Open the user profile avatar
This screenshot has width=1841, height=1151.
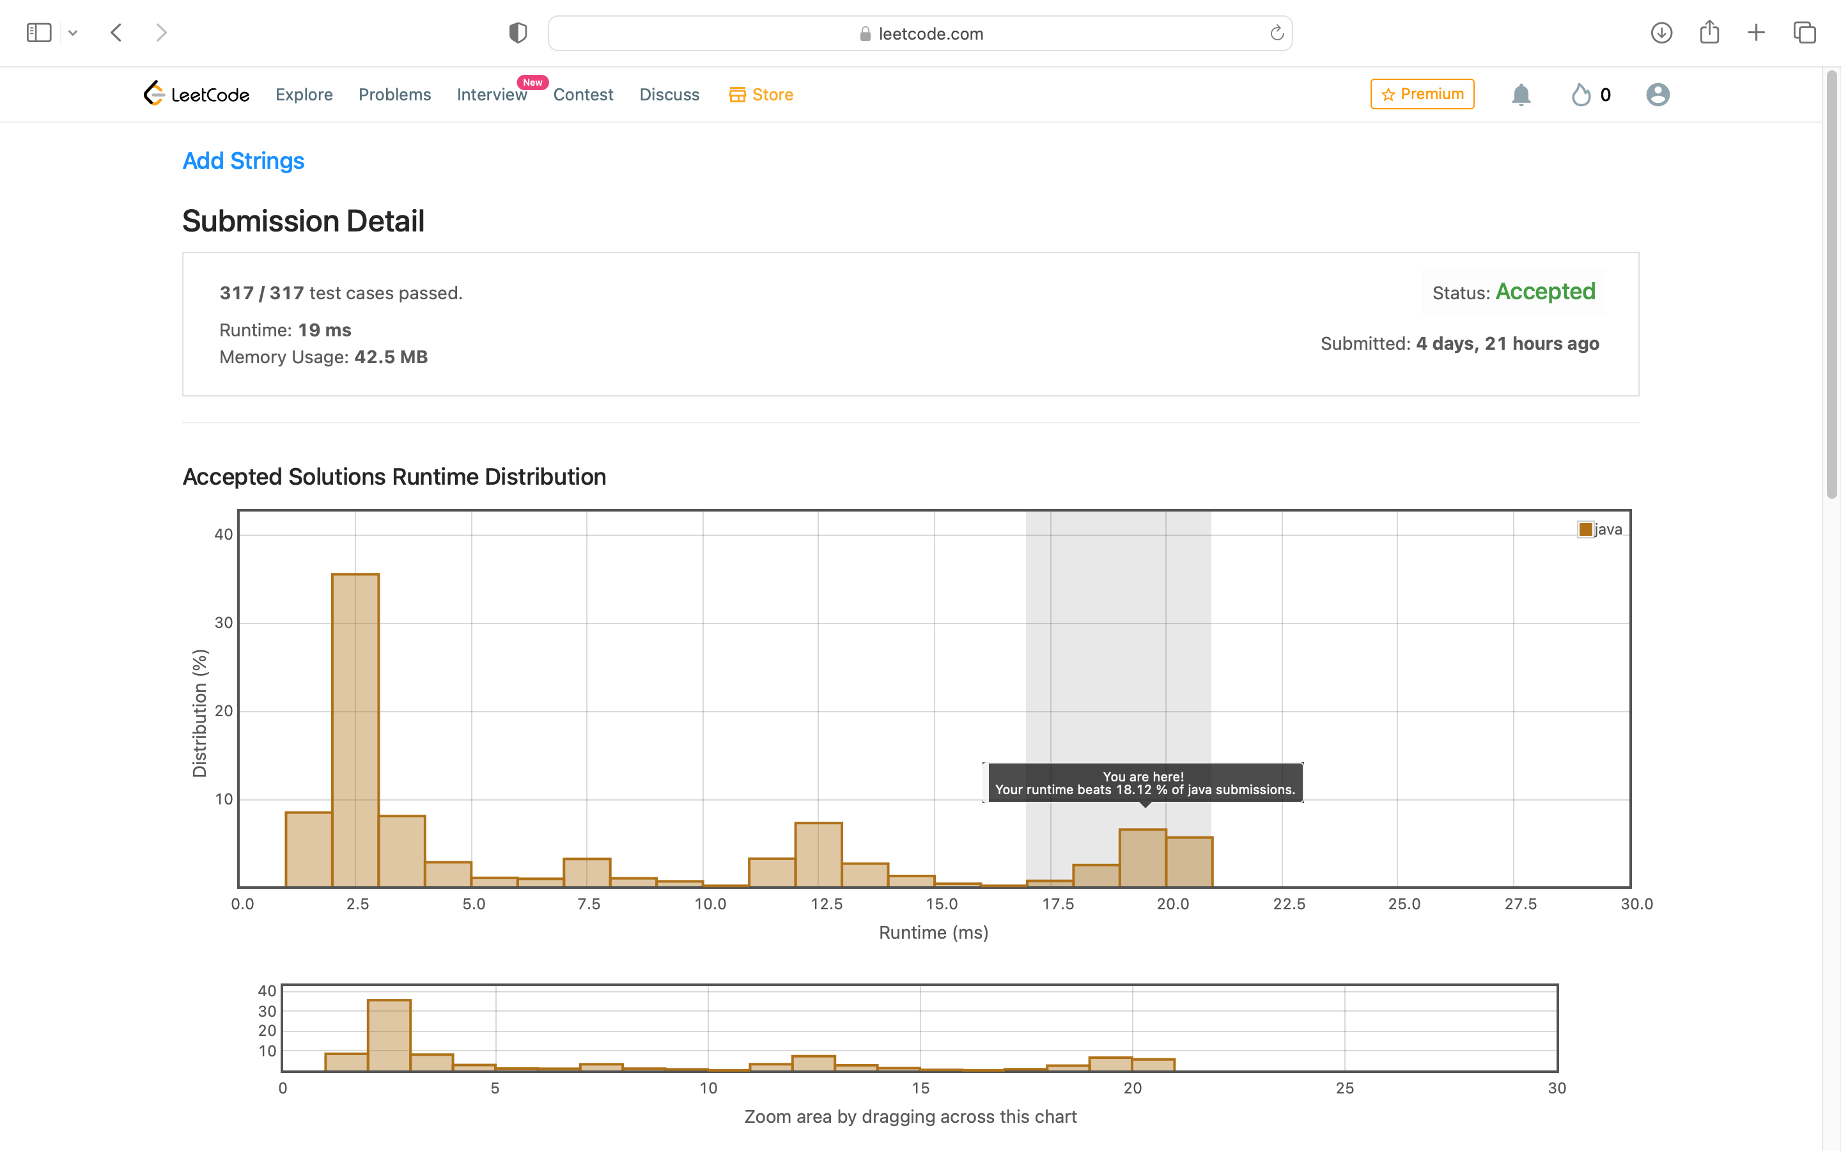pyautogui.click(x=1658, y=95)
